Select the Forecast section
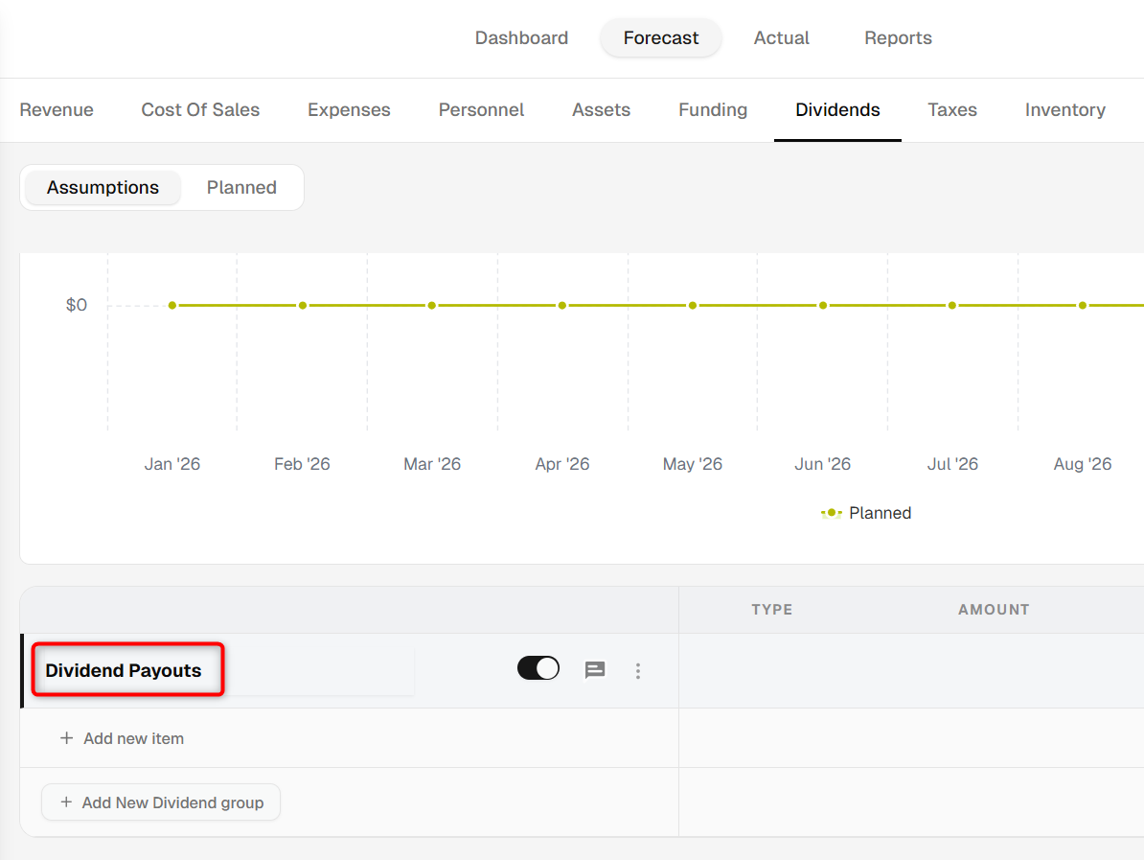Image resolution: width=1144 pixels, height=860 pixels. [660, 38]
